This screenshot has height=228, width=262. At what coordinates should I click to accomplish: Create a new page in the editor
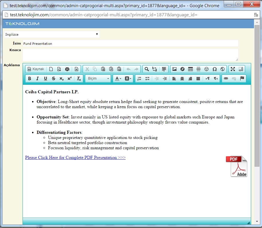point(51,69)
